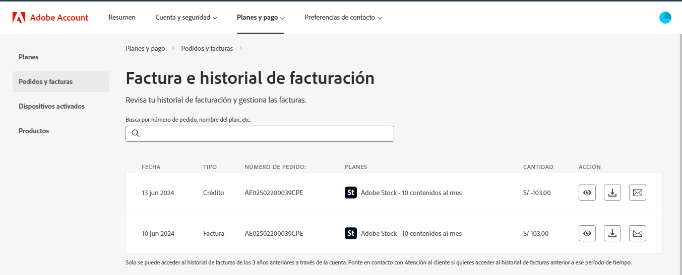Viewport: 682px width, 275px height.
Task: Click the ACCIÓN column header
Action: coord(590,167)
